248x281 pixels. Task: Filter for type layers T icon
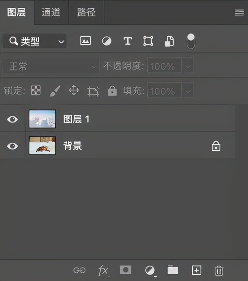(128, 41)
